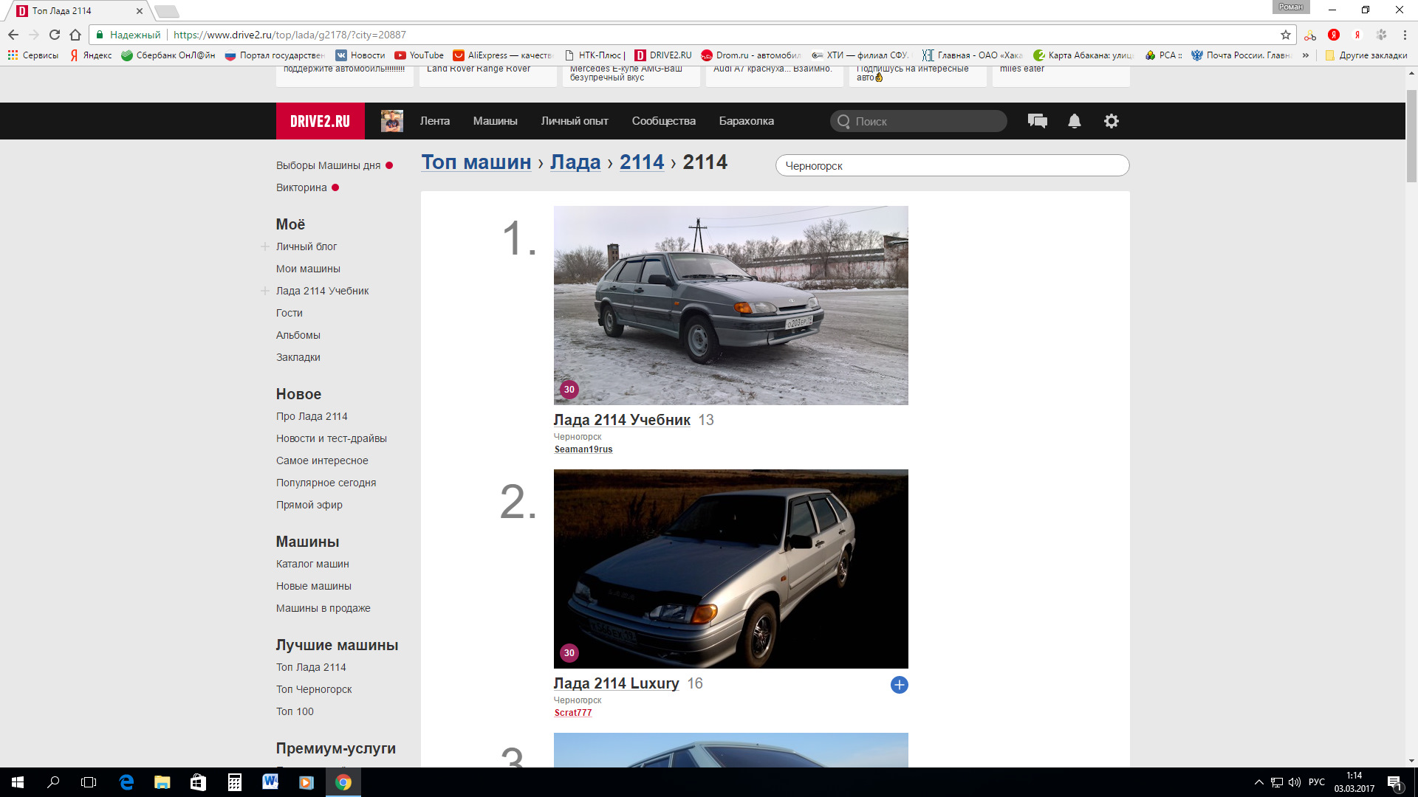
Task: Switch the РУС input language indicator
Action: 1317,782
